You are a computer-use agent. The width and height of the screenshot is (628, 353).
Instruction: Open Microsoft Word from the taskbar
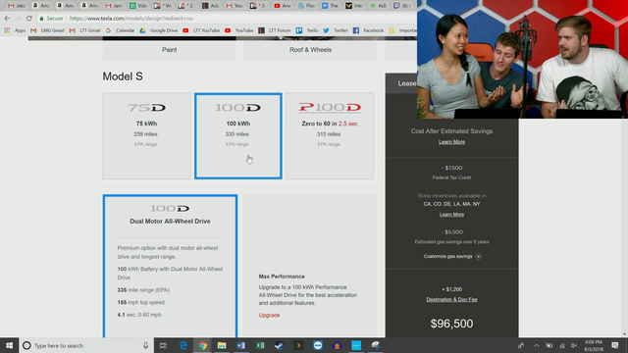pos(240,345)
